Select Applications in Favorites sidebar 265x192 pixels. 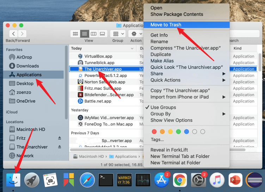click(x=29, y=75)
